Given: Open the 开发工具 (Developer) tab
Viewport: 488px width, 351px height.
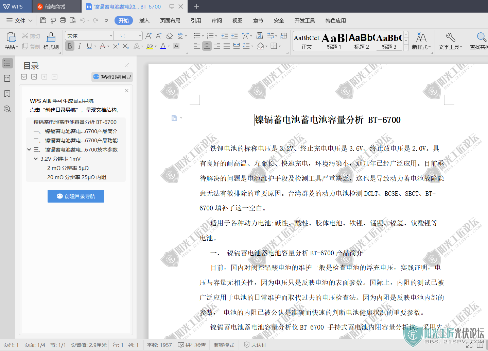Looking at the screenshot, I should click(305, 20).
